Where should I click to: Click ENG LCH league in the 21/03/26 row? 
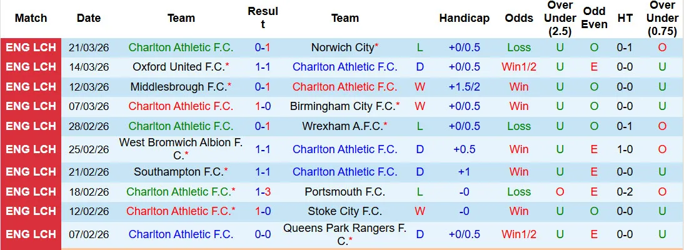click(31, 47)
